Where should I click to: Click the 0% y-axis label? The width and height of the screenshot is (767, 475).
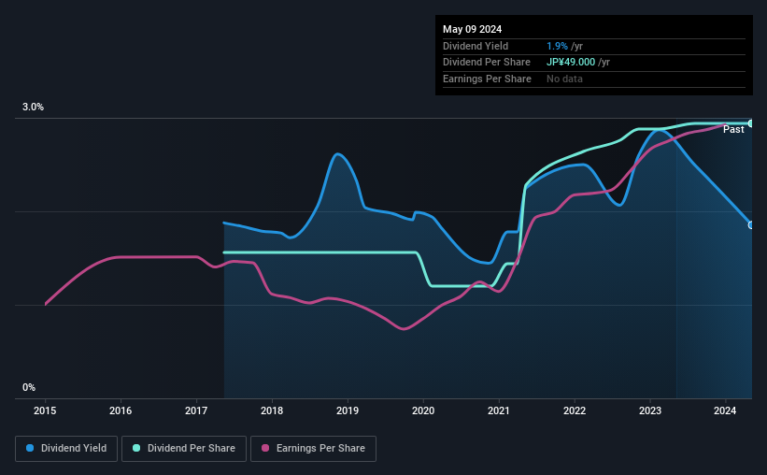pos(29,387)
